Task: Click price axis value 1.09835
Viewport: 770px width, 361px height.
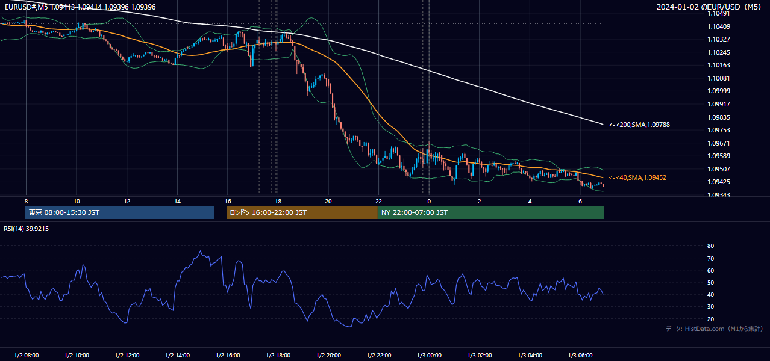Action: click(x=719, y=117)
